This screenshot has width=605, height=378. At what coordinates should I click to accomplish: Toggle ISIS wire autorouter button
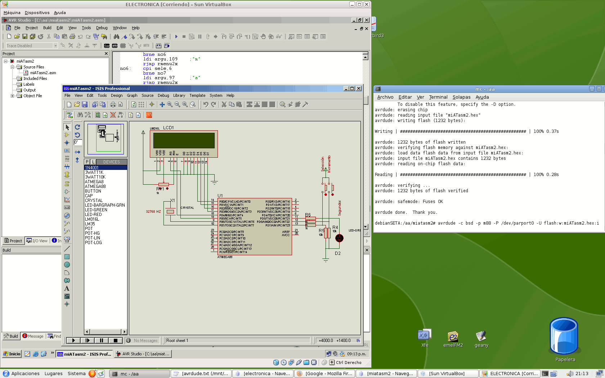(70, 115)
